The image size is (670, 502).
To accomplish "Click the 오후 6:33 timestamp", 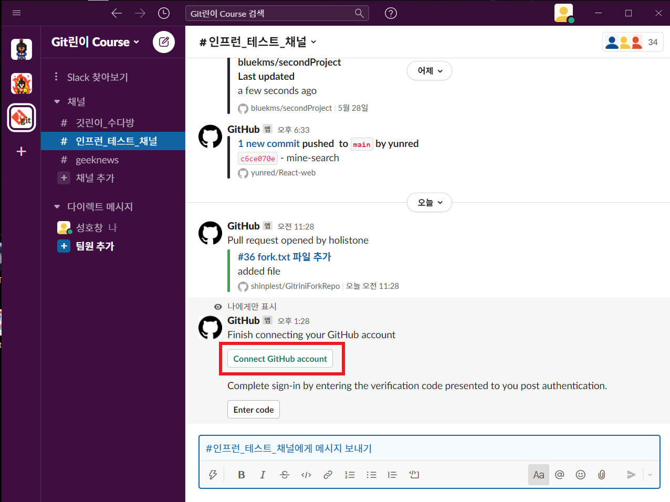I will pyautogui.click(x=294, y=130).
